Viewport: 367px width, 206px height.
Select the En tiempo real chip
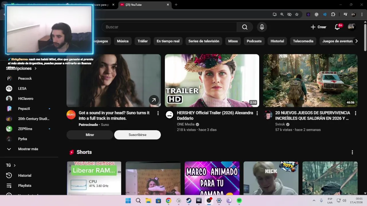(168, 41)
